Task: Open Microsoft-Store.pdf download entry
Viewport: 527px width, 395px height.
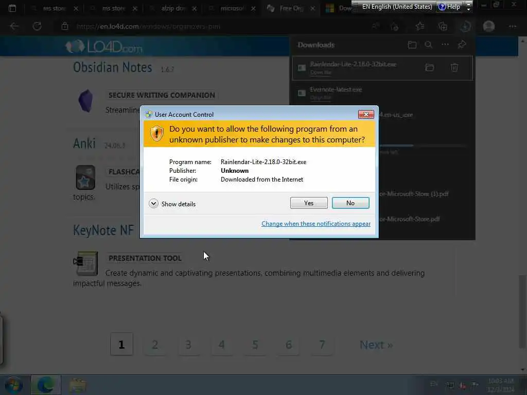Action: click(x=409, y=219)
